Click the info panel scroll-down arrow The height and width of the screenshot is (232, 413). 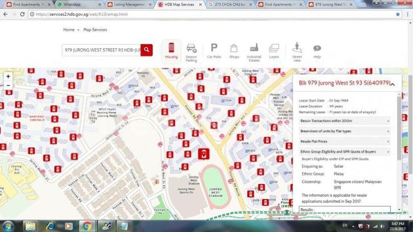coord(399,209)
